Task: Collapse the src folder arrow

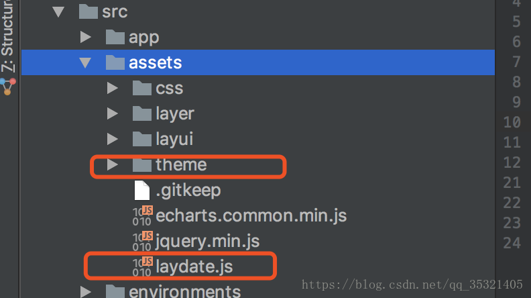Action: point(58,12)
